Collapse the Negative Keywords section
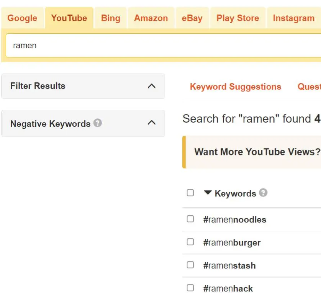Screen dimensions: 321x293 click(x=152, y=123)
